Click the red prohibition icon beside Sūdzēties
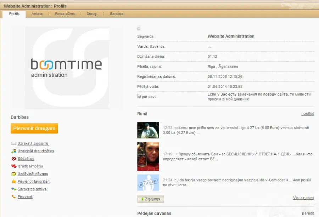Viewport: 319px width, 217px height. click(13, 159)
